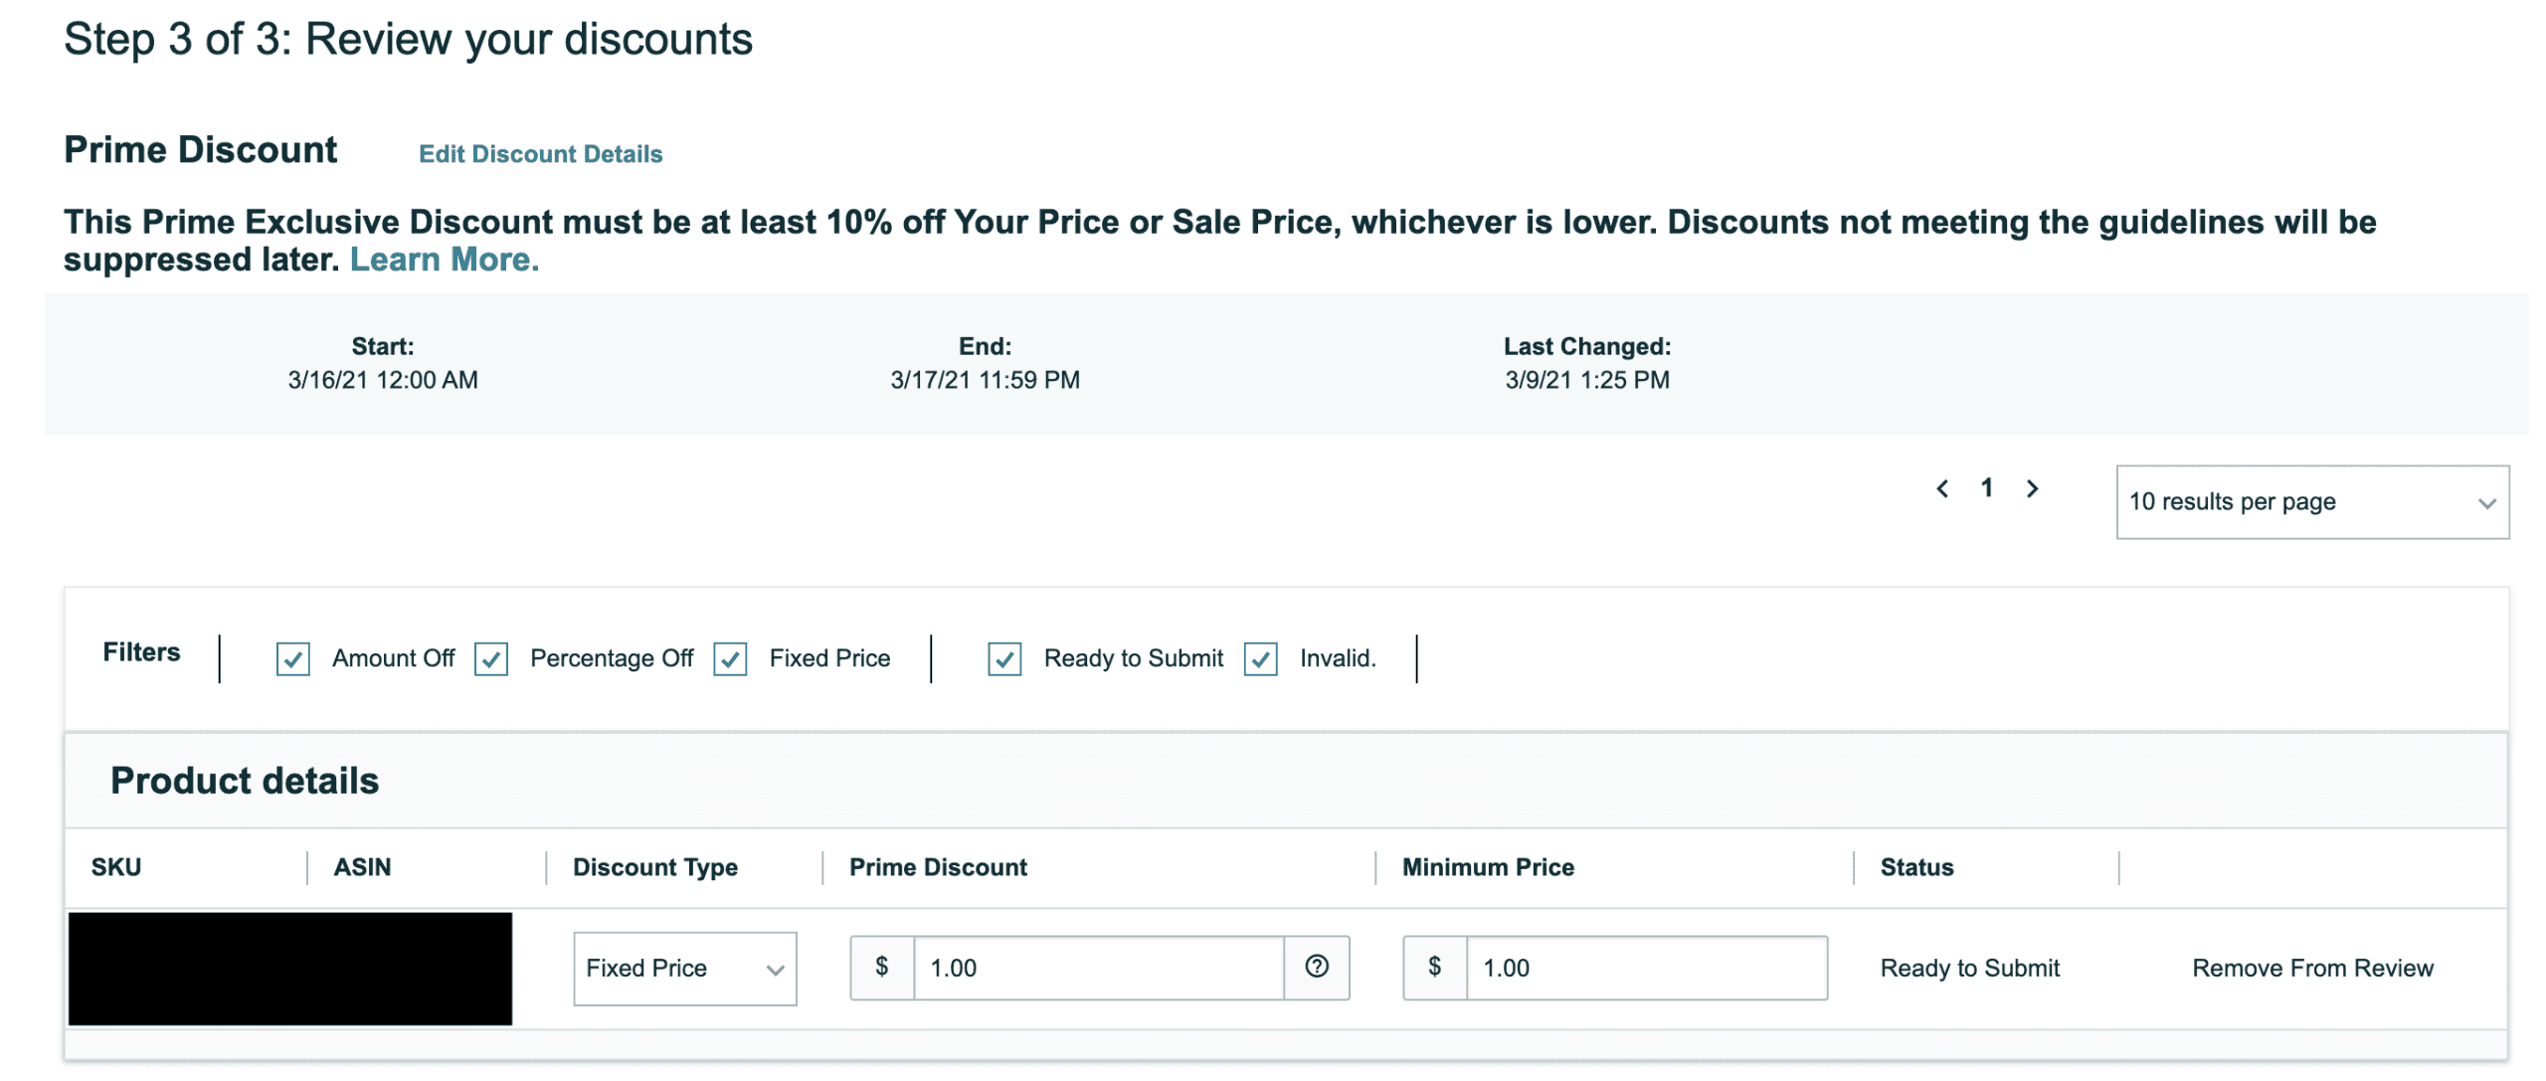Image resolution: width=2546 pixels, height=1081 pixels.
Task: Open the Prime Discount help tooltip icon
Action: [1318, 967]
